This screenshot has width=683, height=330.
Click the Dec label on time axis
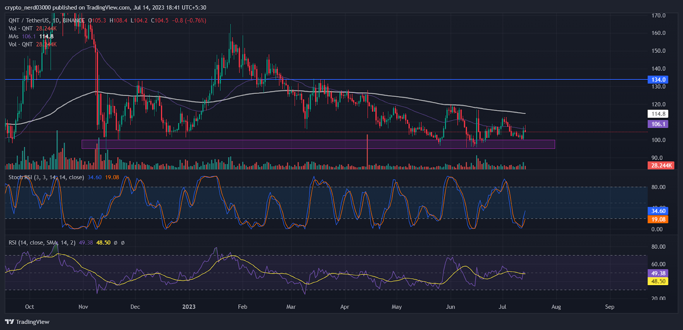point(135,307)
